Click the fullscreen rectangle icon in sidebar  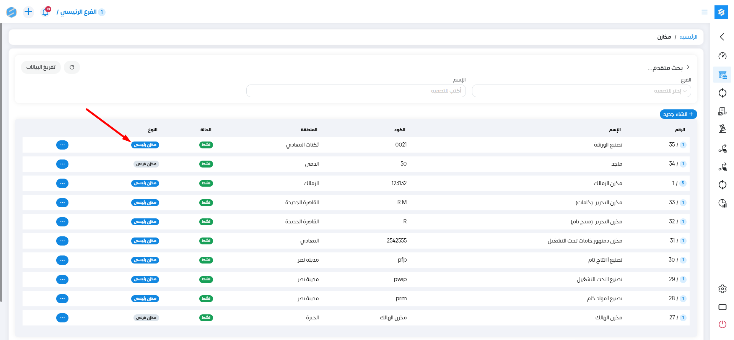point(722,307)
